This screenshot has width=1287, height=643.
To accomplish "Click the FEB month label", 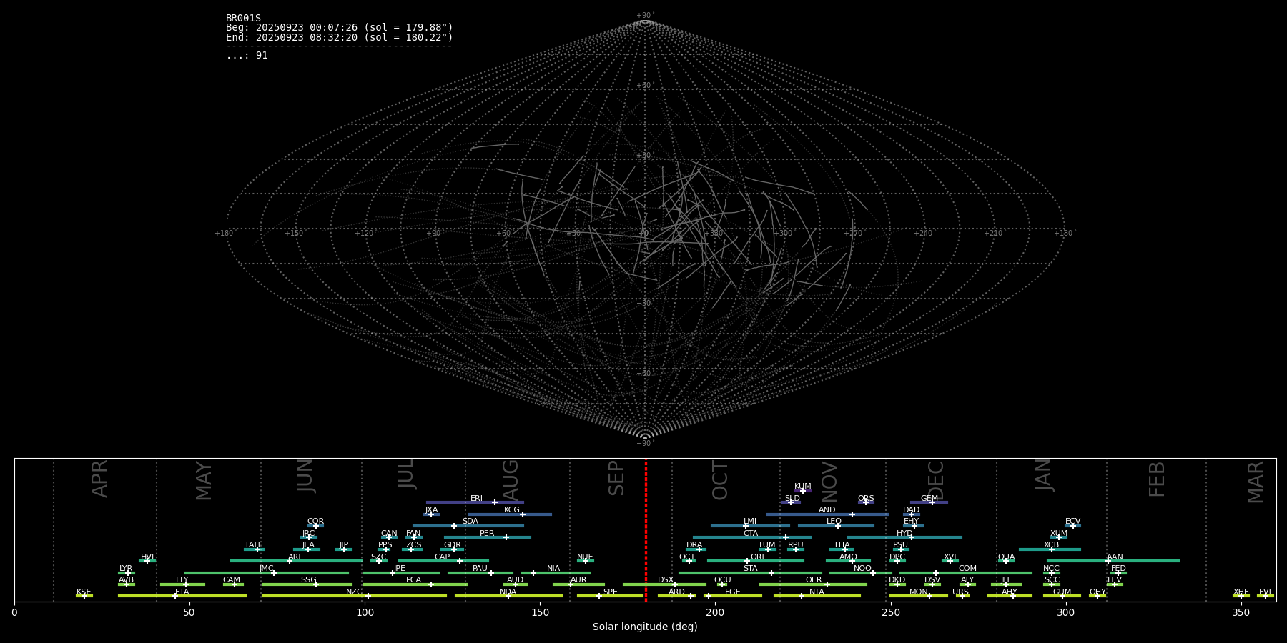I will click(1157, 479).
